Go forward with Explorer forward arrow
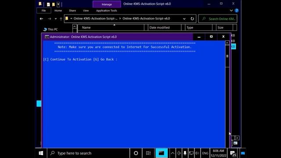 pos(49,18)
